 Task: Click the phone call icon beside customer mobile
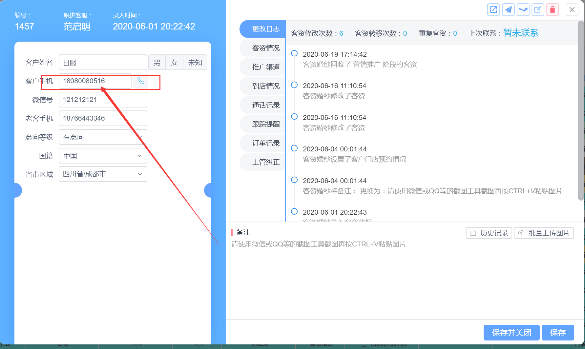(141, 81)
